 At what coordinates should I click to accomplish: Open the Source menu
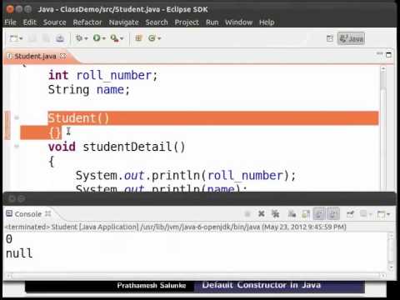tap(54, 22)
